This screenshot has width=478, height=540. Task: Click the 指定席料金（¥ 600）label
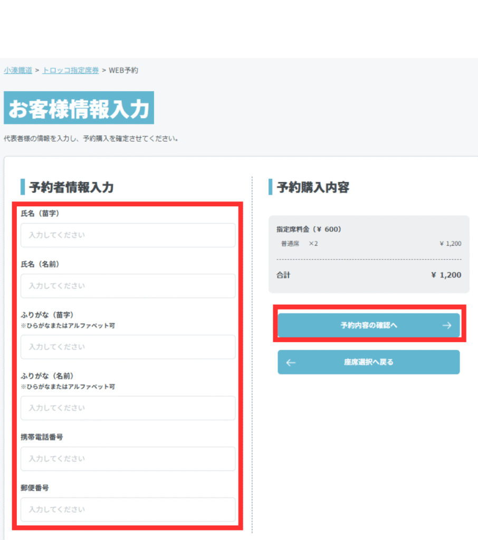[x=309, y=229]
